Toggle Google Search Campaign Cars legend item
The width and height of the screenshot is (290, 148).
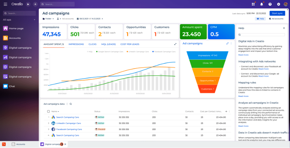110,51
